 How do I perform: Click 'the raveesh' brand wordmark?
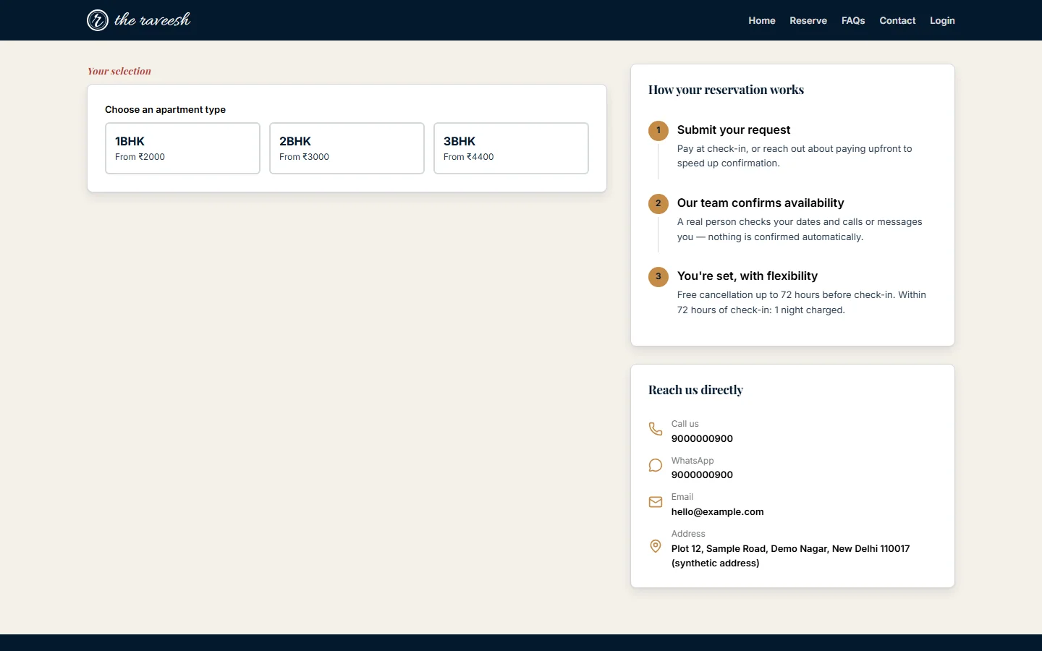(x=153, y=20)
